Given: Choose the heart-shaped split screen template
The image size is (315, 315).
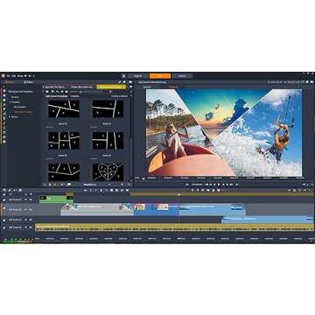Looking at the screenshot, I should pos(108,171).
